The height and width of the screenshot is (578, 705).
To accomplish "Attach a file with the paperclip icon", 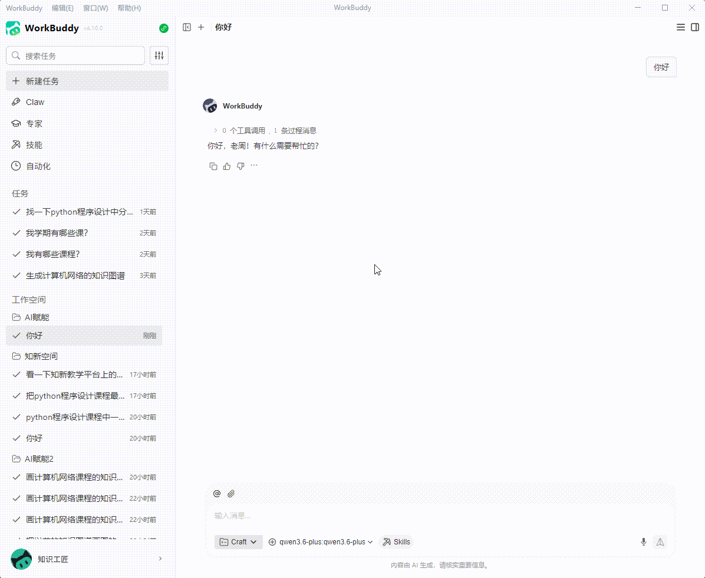I will coord(230,494).
